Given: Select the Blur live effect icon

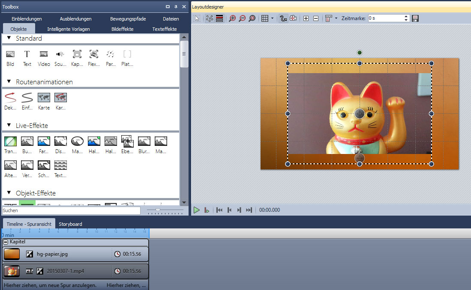Looking at the screenshot, I should tap(144, 141).
